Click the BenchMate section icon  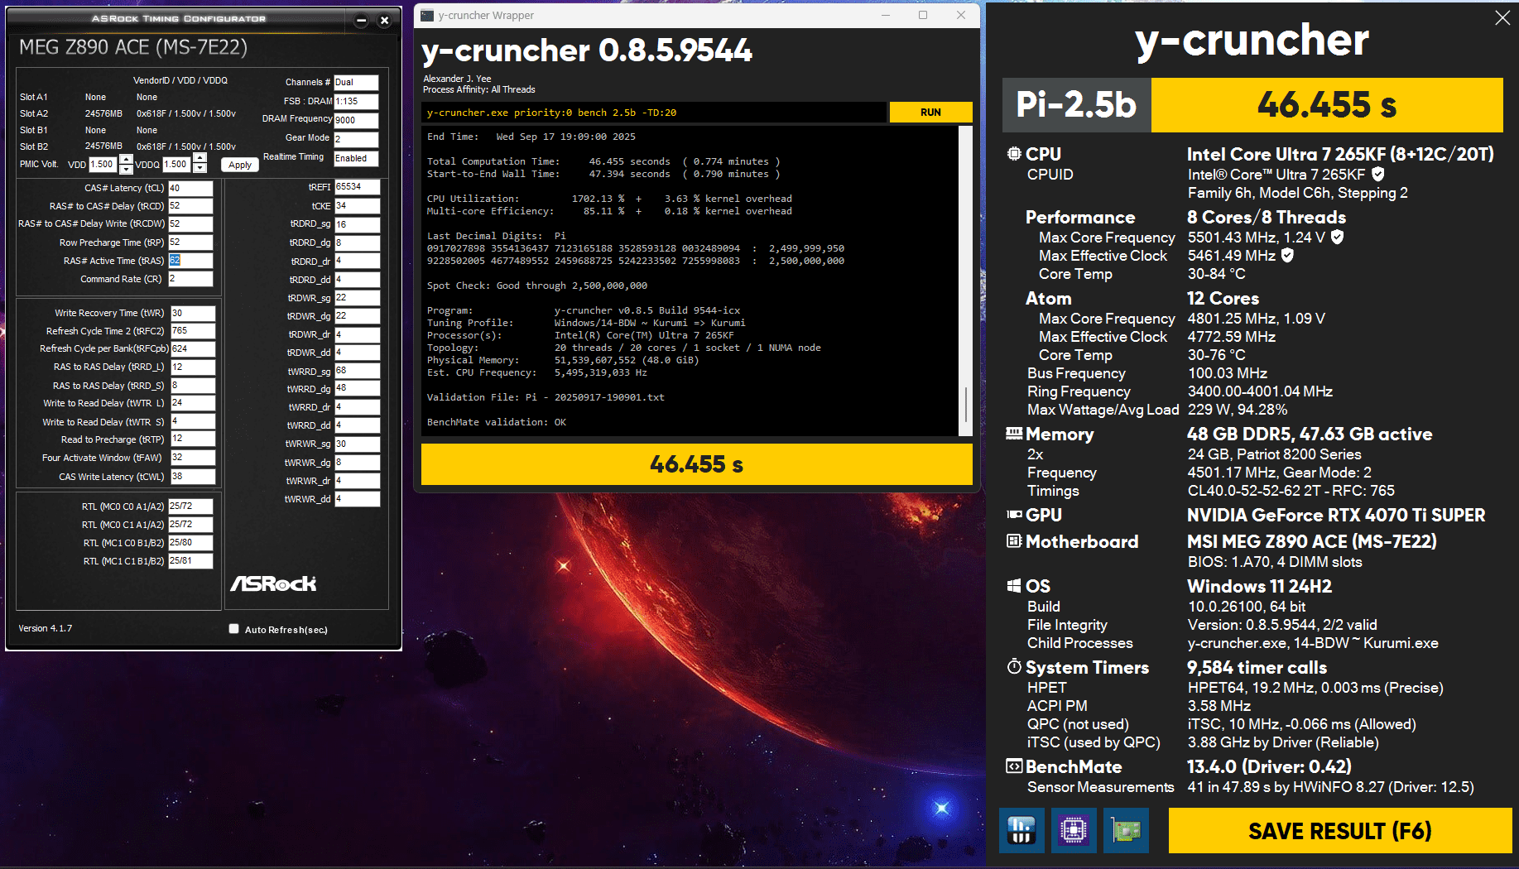(x=1014, y=766)
